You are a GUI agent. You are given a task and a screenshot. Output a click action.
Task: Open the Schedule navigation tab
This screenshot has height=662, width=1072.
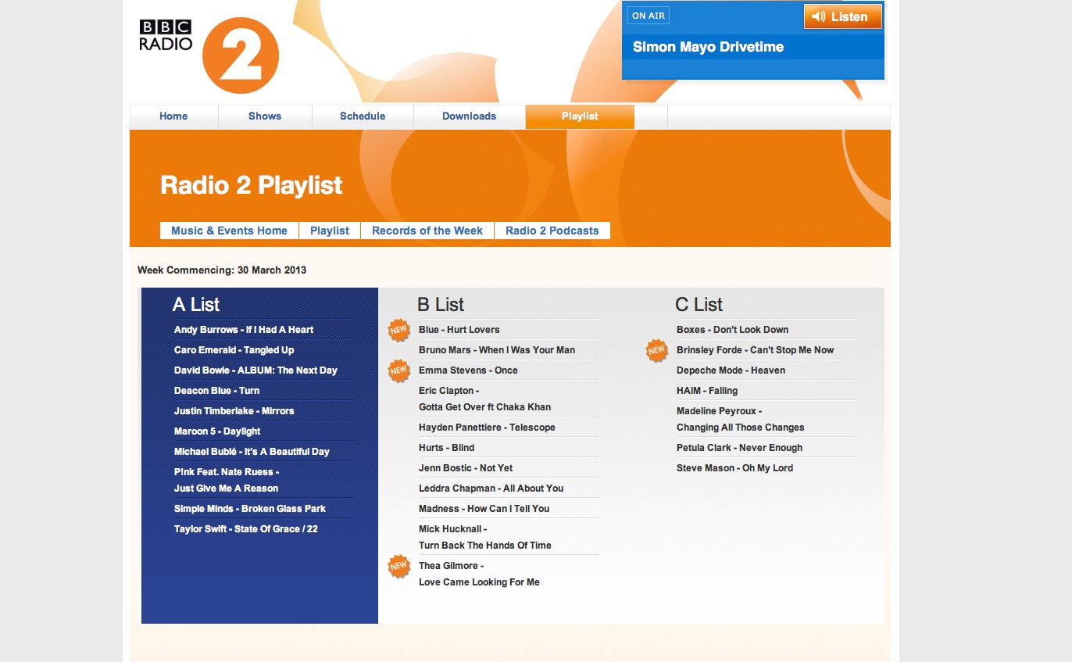(x=363, y=116)
